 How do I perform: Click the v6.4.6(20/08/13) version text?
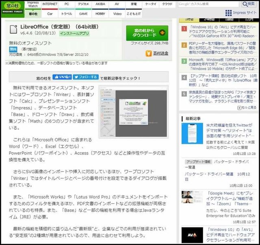click(38, 33)
